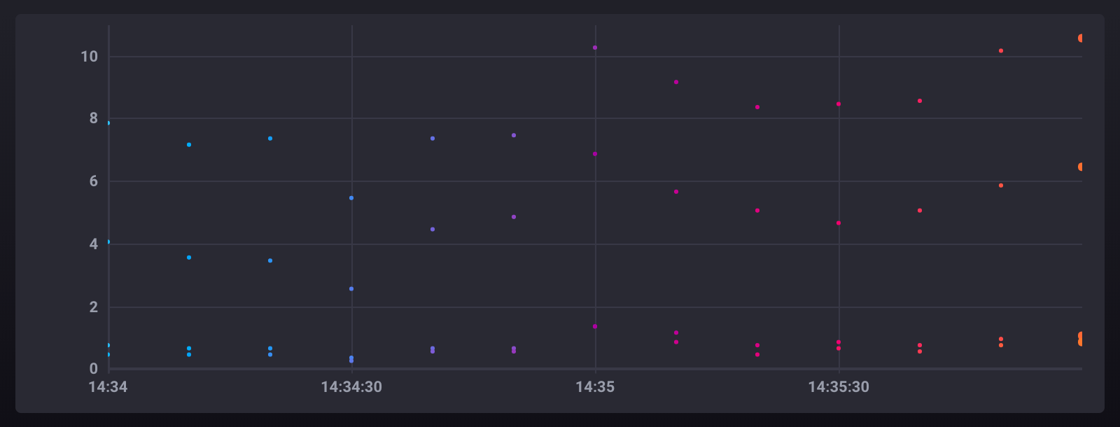Click the small orange point near 10.2

1001,51
